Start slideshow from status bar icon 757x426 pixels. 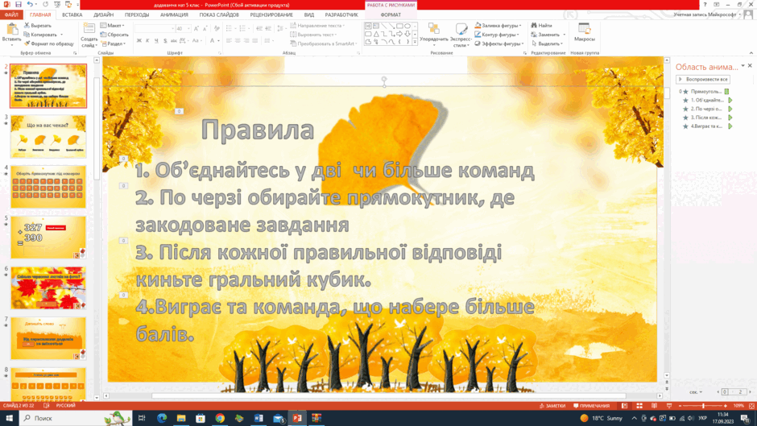668,406
